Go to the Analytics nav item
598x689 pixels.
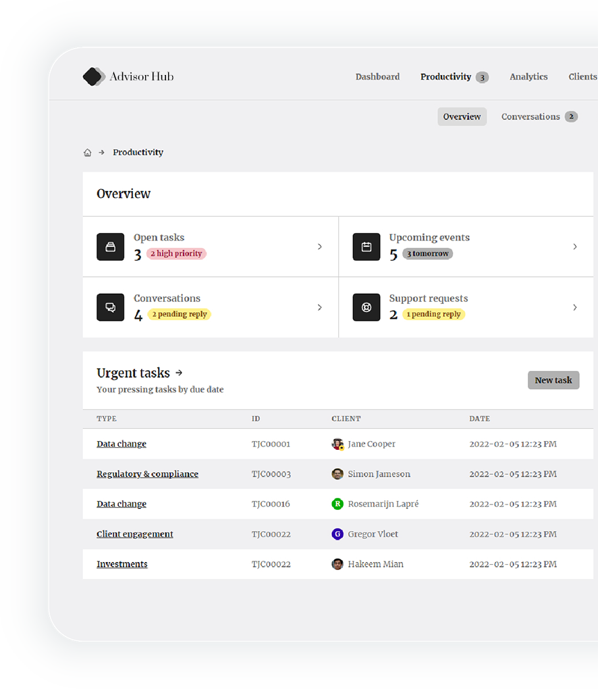point(528,77)
